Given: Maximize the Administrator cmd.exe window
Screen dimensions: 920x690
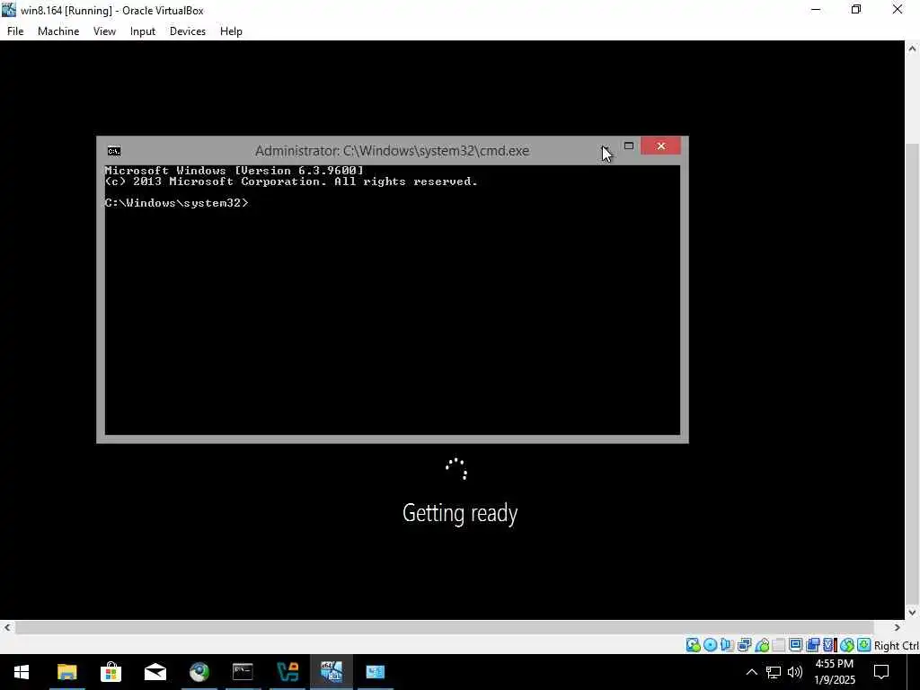Looking at the screenshot, I should click(x=628, y=146).
